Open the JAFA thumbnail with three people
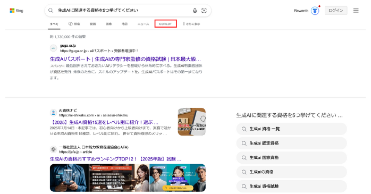The width and height of the screenshot is (371, 194). click(x=178, y=178)
